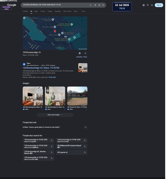This screenshot has height=179, width=167.
Task: Open '120 Breckenridge Dr, Waco, TX 76706' Zillow link
Action: (41, 68)
